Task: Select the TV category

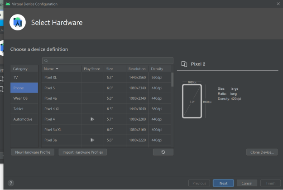Action: click(24, 78)
